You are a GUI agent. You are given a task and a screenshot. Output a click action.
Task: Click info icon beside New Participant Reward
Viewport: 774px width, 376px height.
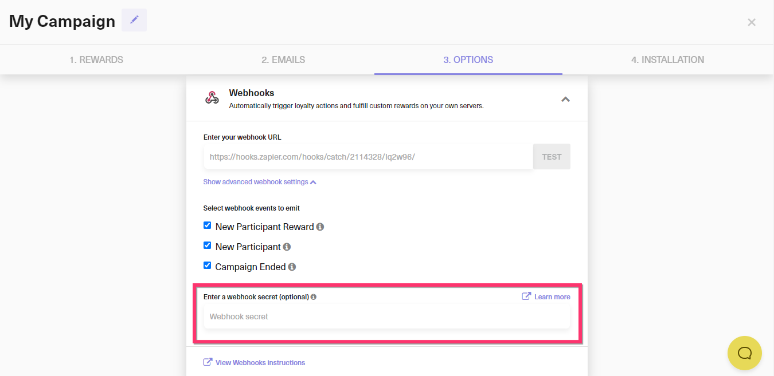(x=320, y=227)
